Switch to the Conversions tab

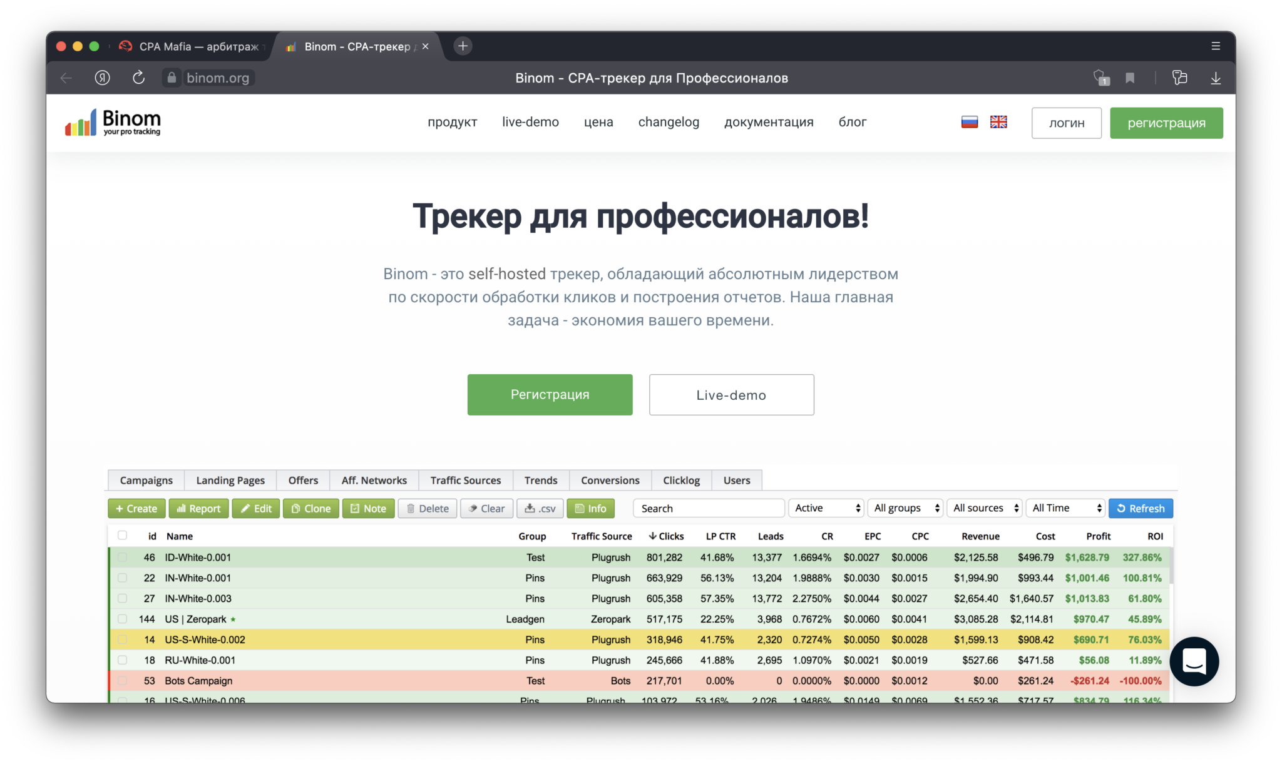610,480
